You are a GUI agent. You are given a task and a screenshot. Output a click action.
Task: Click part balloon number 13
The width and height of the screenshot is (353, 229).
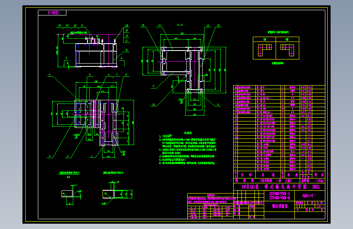(x=208, y=26)
